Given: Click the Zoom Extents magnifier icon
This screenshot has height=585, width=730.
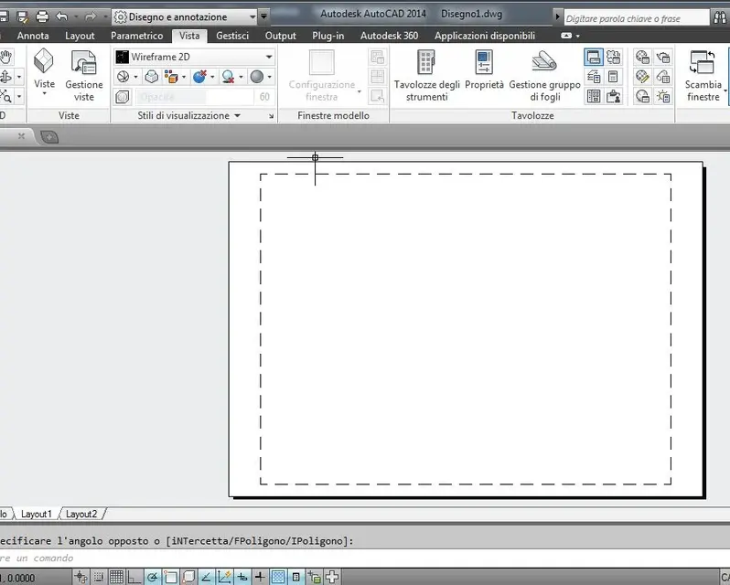Looking at the screenshot, I should (5, 97).
